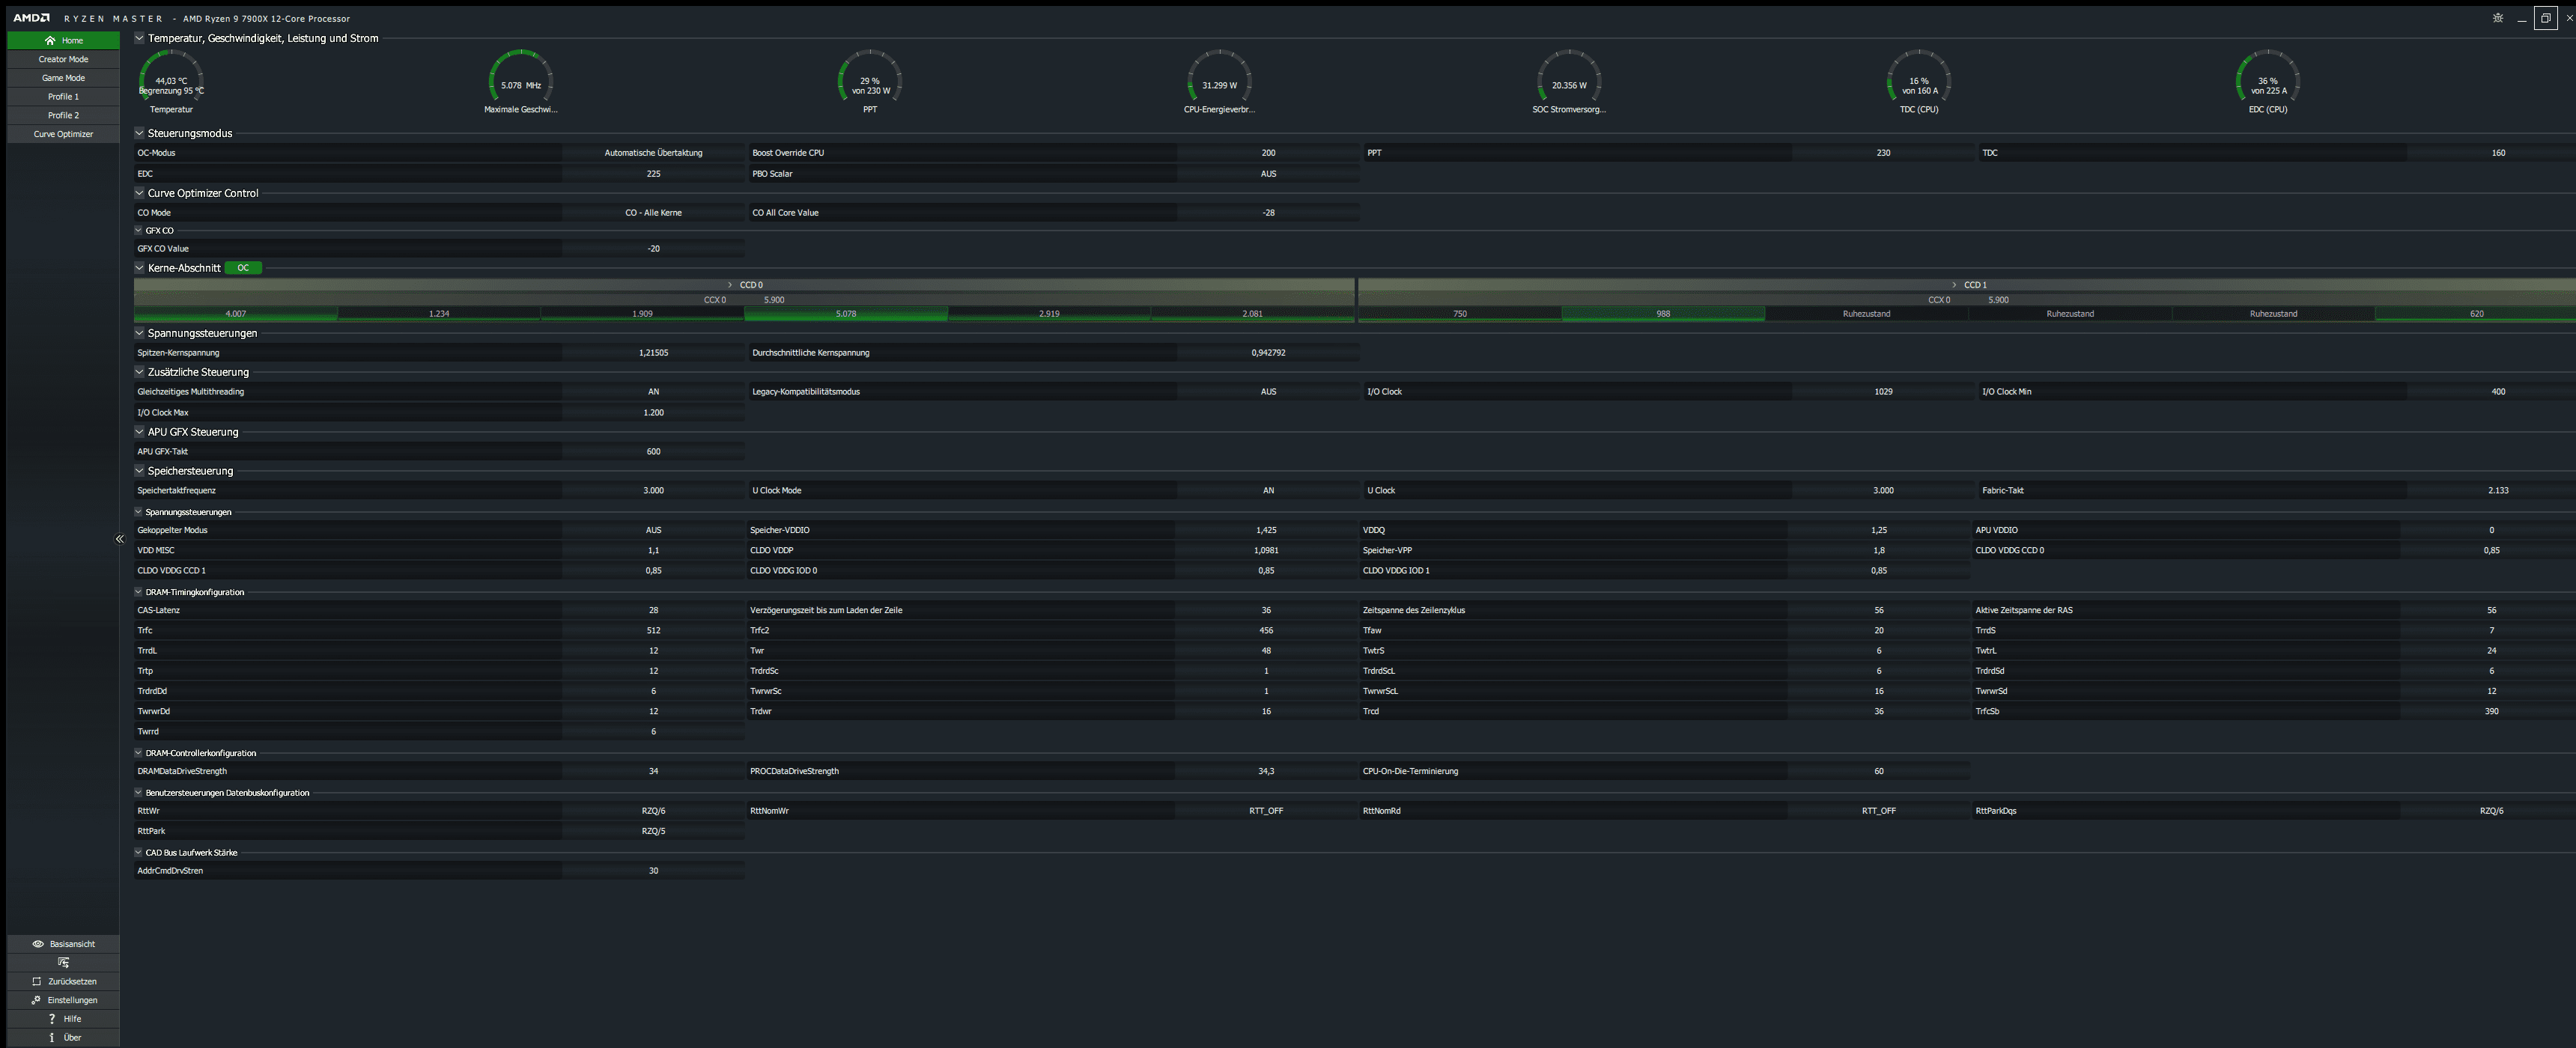This screenshot has width=2576, height=1048.
Task: Click the PBO Scalar value AUS
Action: pyautogui.click(x=1268, y=174)
